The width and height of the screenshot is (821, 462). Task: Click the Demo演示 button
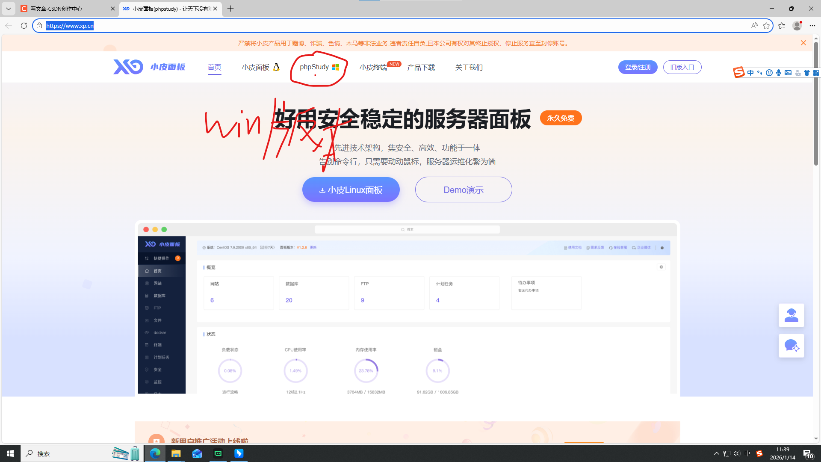click(463, 190)
